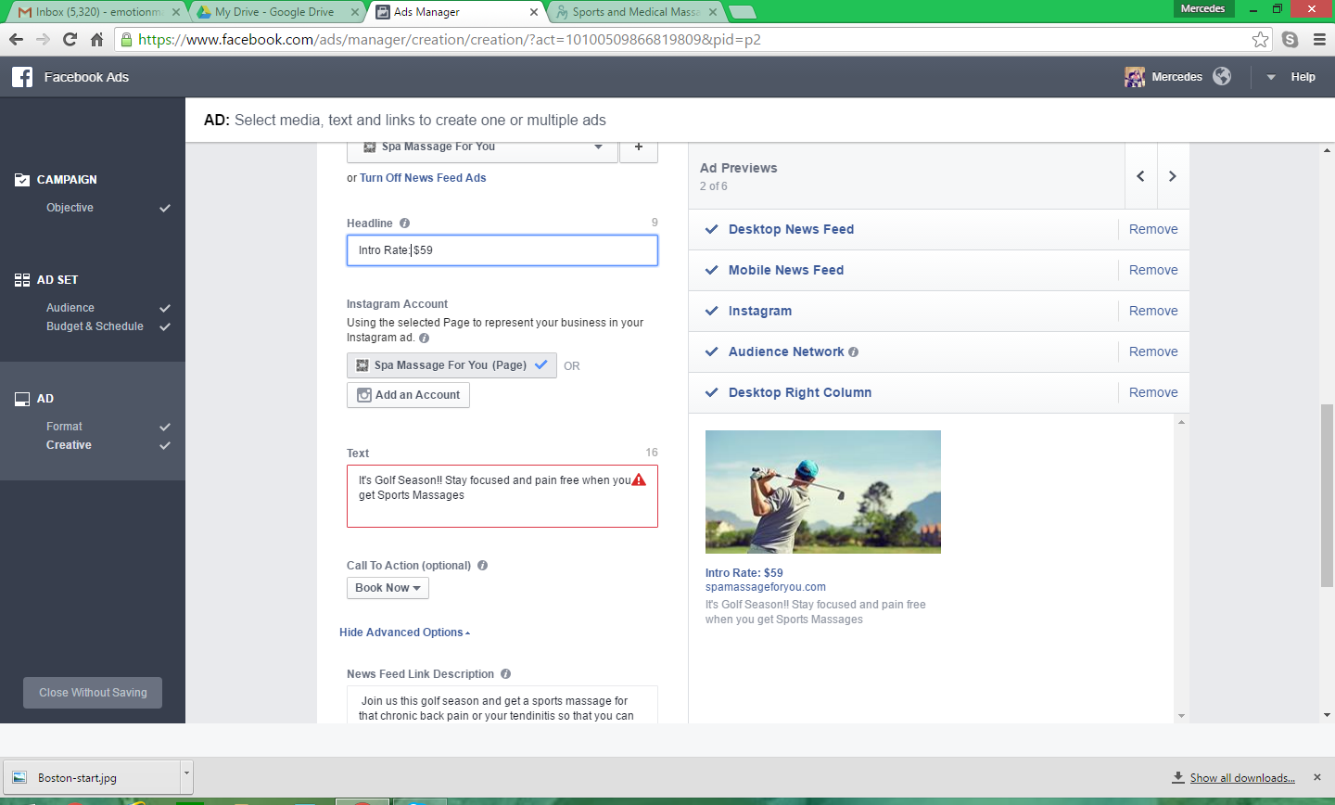This screenshot has height=805, width=1335.
Task: Go to Format in the sidebar
Action: click(64, 427)
